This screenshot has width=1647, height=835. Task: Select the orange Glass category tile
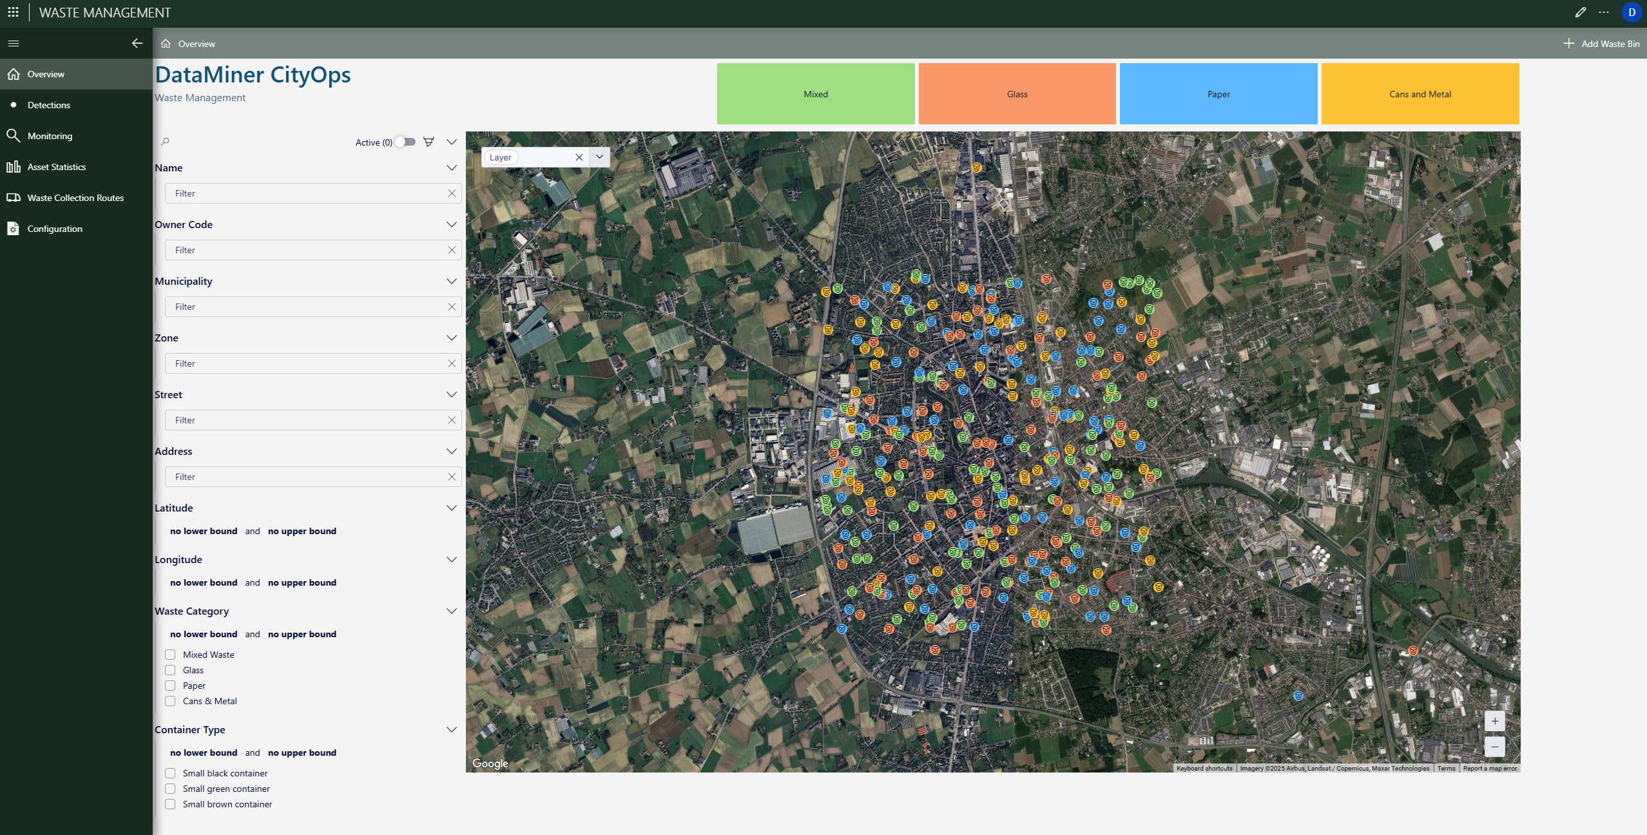click(1017, 94)
